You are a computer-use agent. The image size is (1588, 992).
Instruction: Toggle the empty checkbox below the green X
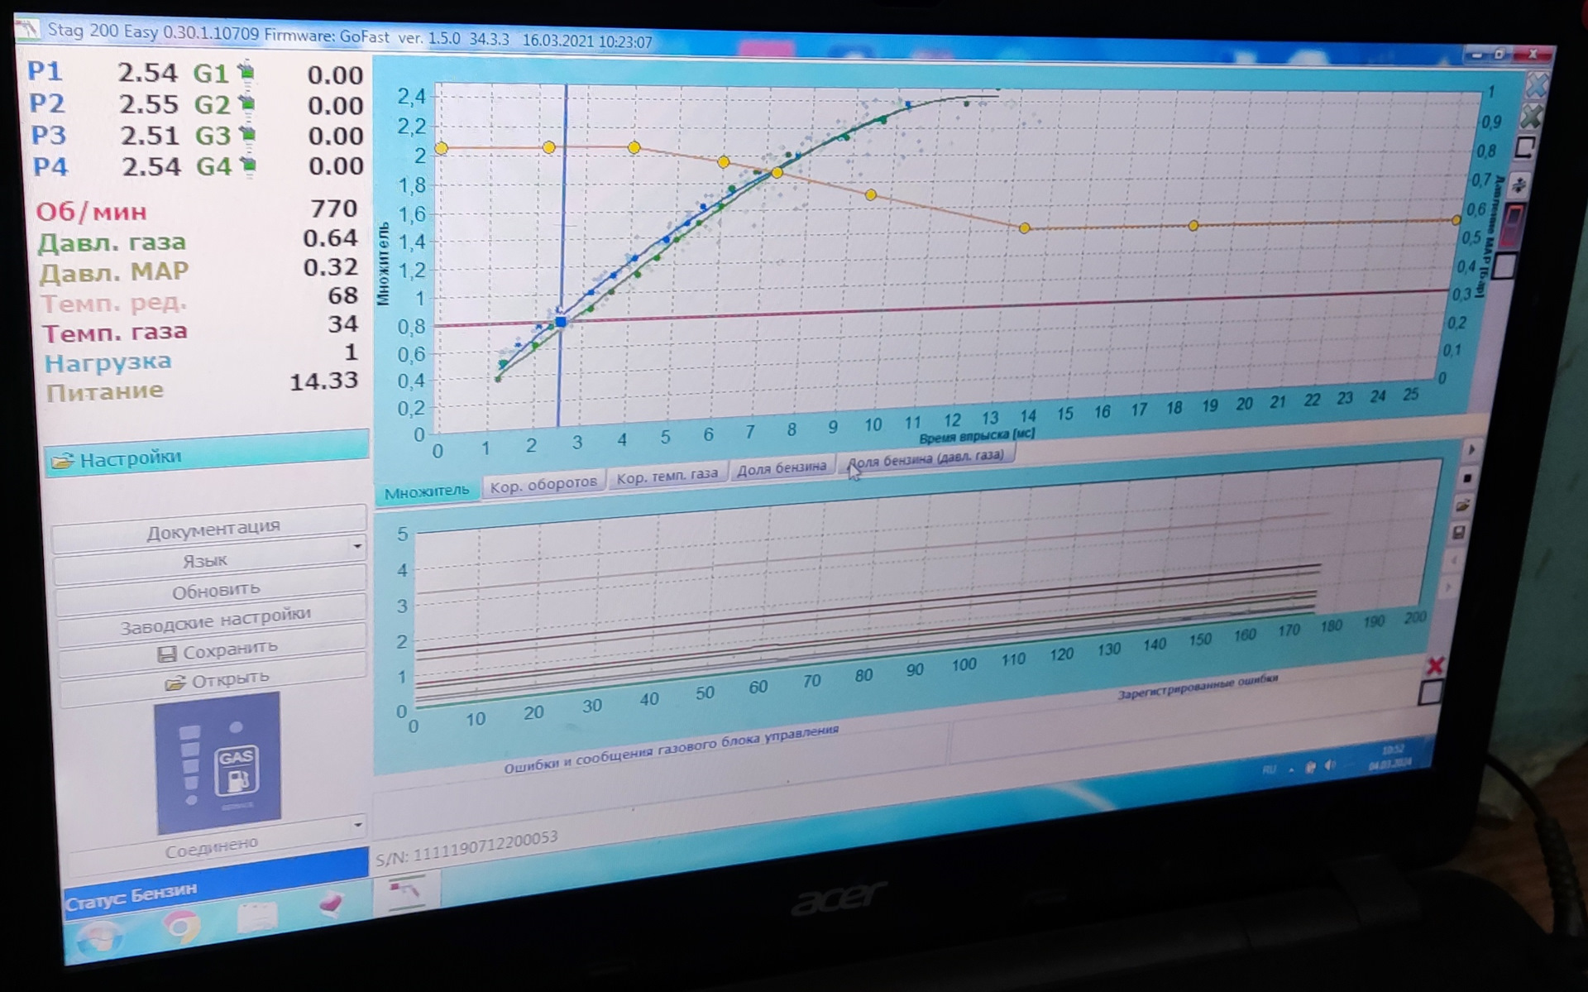click(x=1526, y=148)
